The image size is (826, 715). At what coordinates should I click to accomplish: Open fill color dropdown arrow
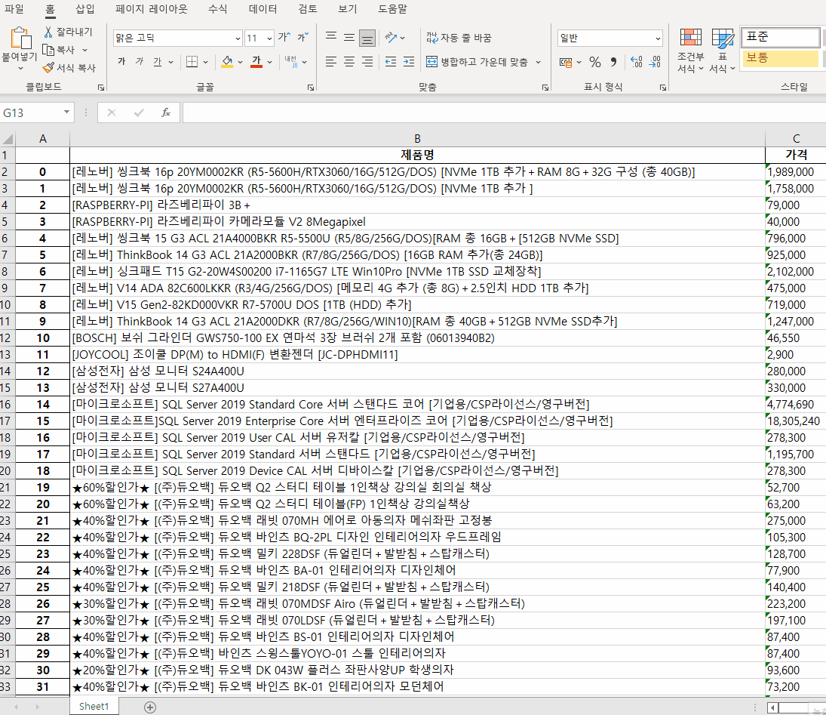tap(240, 62)
